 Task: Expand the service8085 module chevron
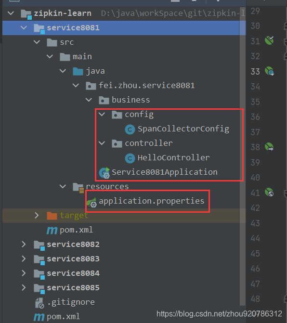[x=24, y=287]
